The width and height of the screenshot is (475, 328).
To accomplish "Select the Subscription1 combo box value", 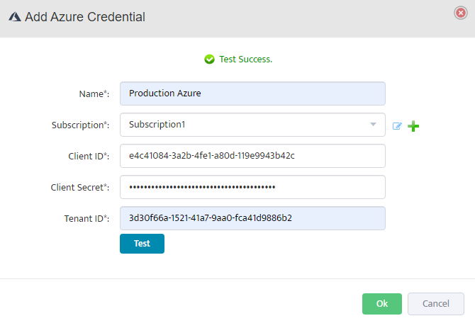I will [241, 125].
